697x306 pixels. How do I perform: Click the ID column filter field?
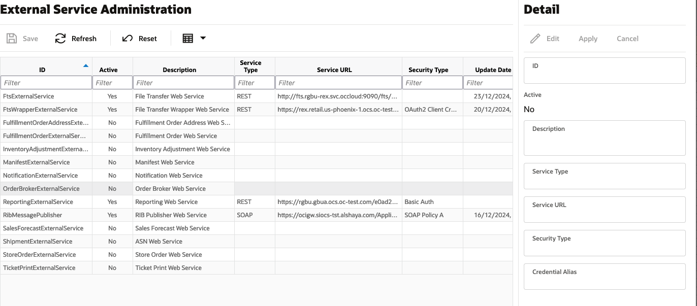(x=46, y=83)
